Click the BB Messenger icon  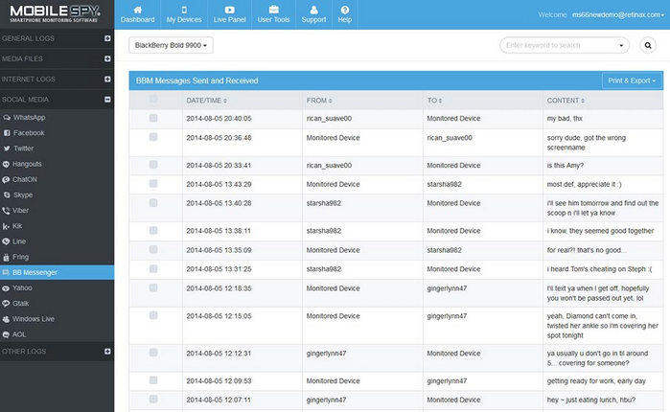6,272
